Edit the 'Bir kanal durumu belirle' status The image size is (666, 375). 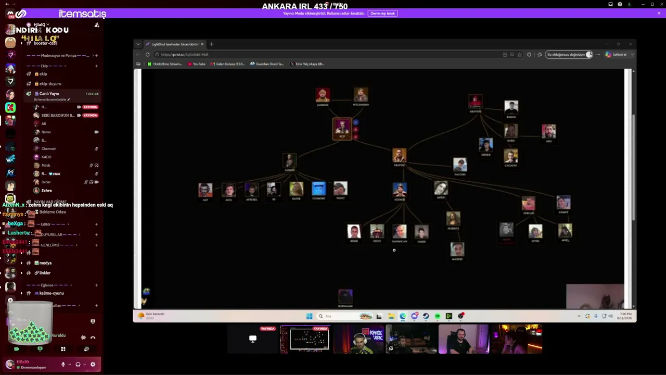[52, 99]
